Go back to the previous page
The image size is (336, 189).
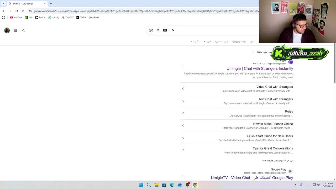(x=4, y=11)
